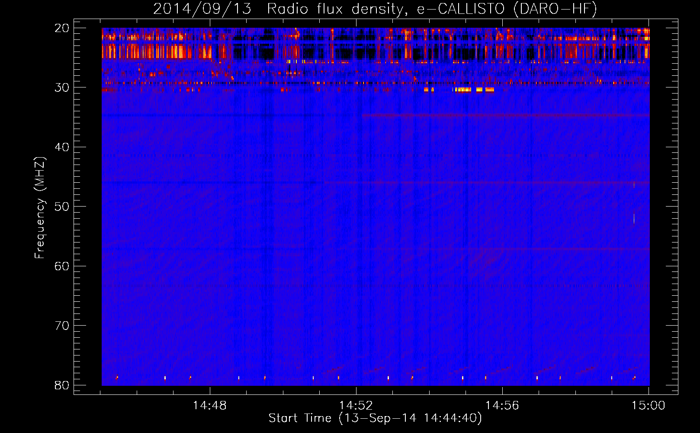
Task: Click the '80' frequency tick label
Action: (62, 385)
